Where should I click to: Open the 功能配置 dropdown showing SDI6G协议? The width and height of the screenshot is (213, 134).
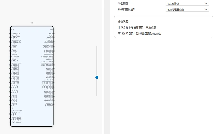187,4
